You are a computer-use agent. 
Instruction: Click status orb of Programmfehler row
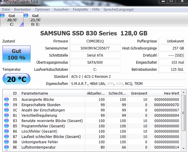coord(6,126)
